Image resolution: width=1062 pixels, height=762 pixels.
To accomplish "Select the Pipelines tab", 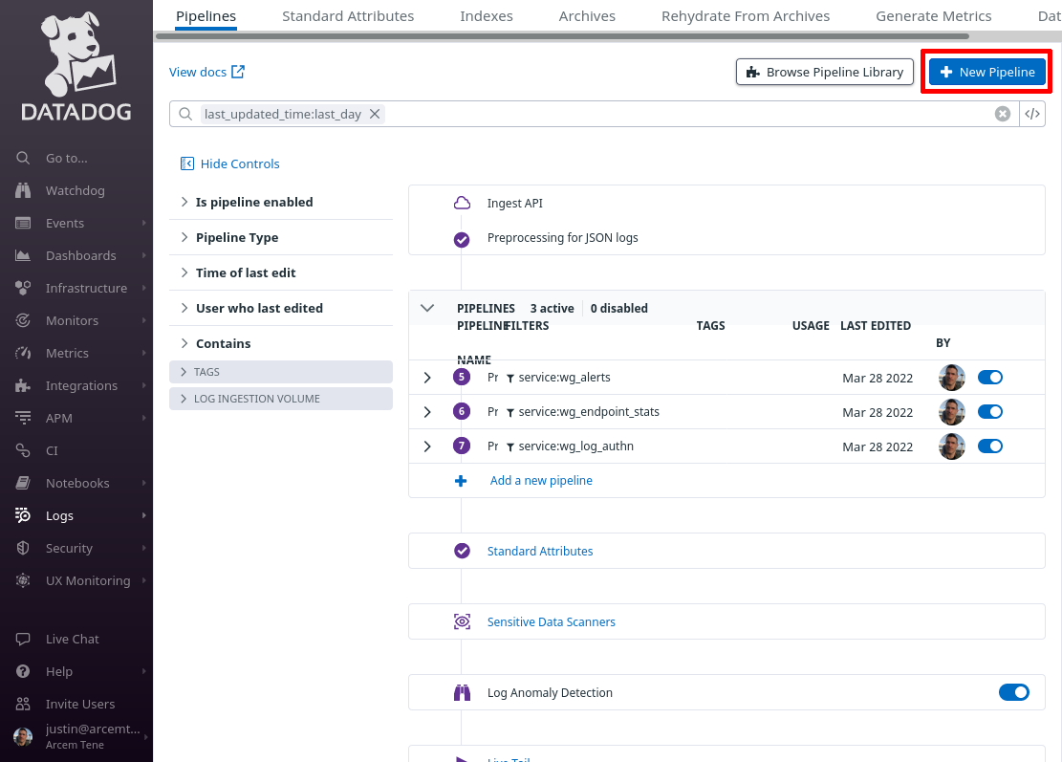I will [x=206, y=15].
